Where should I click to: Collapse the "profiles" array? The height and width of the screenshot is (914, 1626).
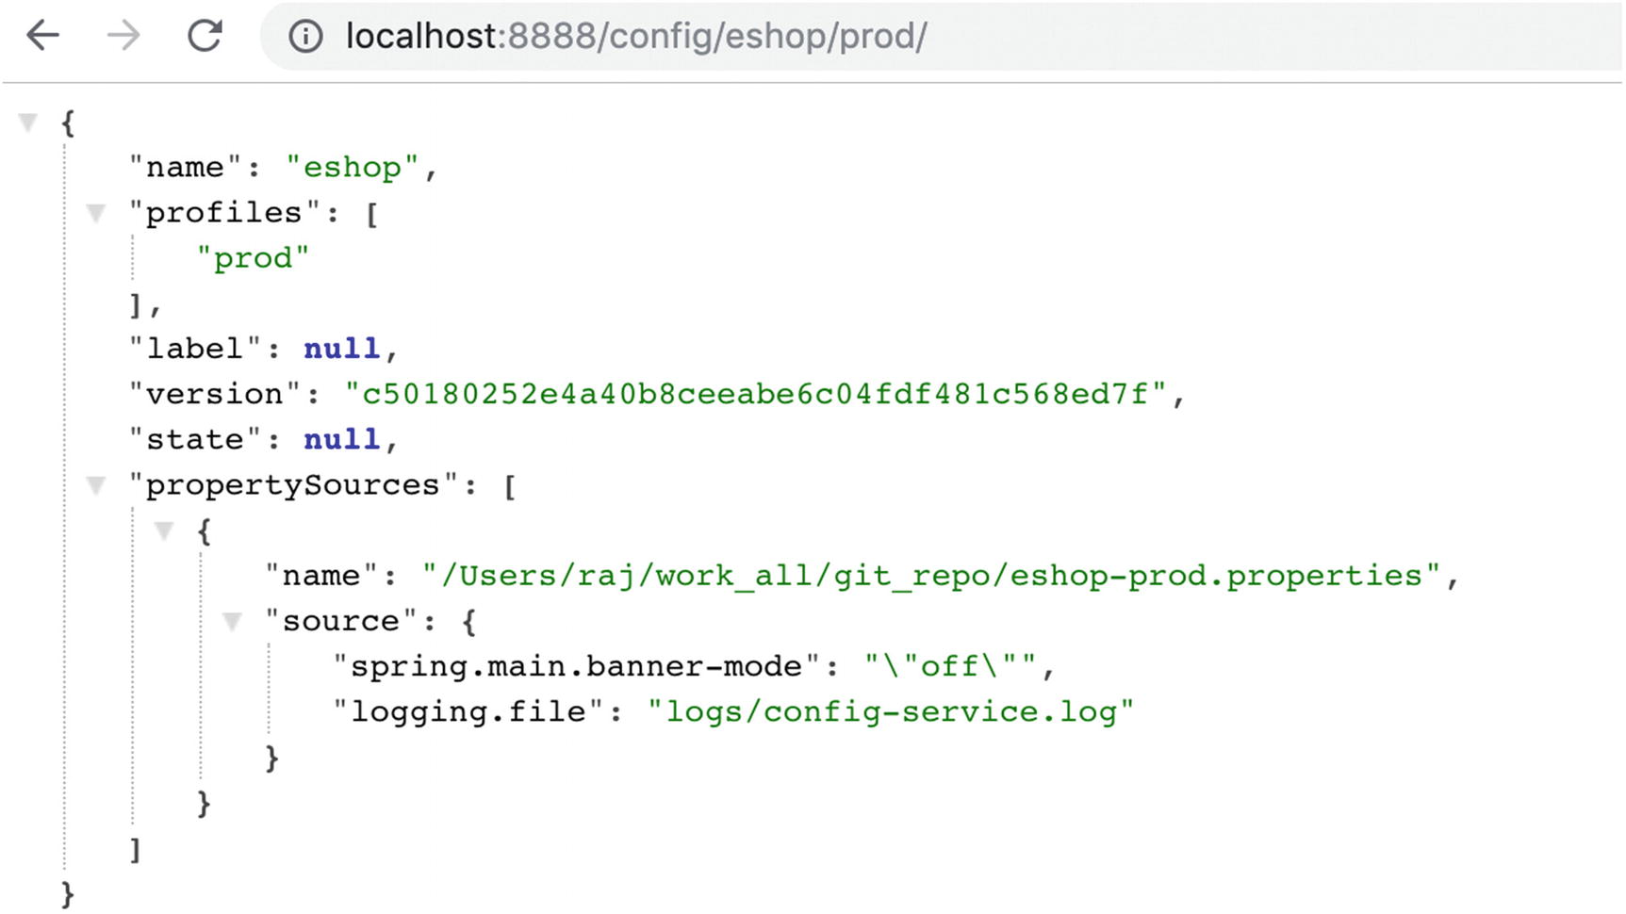click(x=96, y=213)
